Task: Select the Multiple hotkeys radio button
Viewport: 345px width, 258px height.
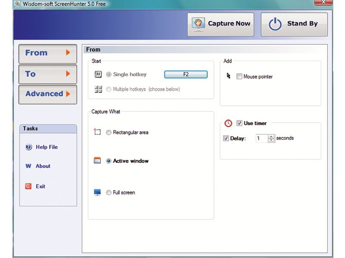Action: (x=109, y=89)
